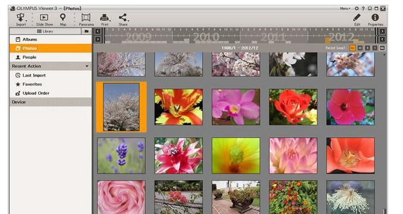Open the Import dropdown arrow
Image resolution: width=403 pixels, height=214 pixels.
point(26,21)
